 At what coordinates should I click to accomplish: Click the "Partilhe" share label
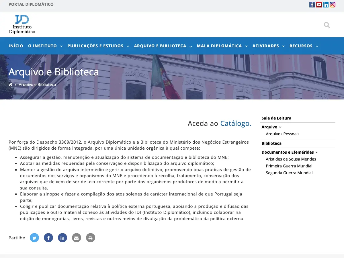[17, 238]
